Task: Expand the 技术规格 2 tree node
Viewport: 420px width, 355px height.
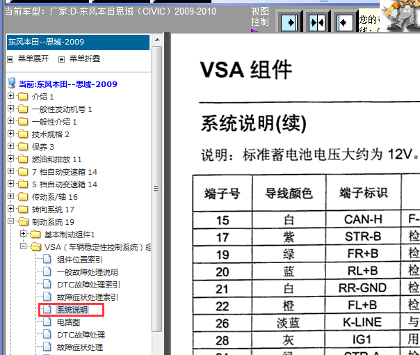Action: point(10,133)
